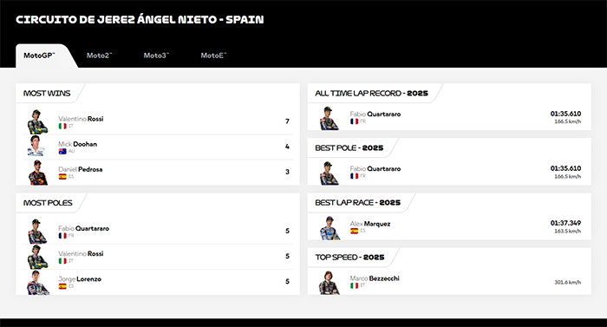
Task: Click Alex Marquez's rider portrait
Action: click(x=330, y=228)
